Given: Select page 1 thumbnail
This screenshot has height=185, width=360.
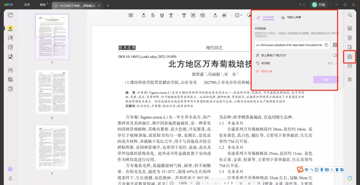Looking at the screenshot, I should pos(52,37).
